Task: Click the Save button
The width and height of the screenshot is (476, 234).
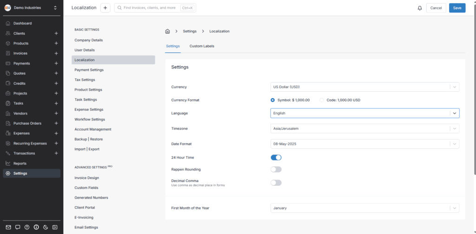Action: [x=457, y=8]
